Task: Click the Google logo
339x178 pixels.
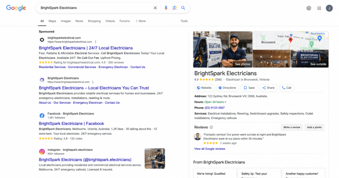Action: coord(16,8)
